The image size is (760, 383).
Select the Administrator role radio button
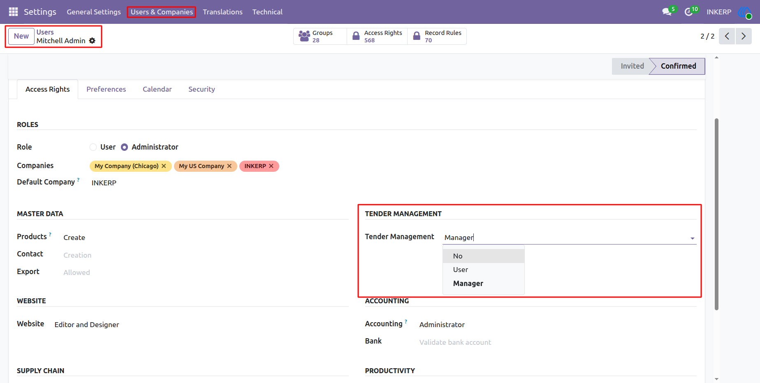[125, 147]
